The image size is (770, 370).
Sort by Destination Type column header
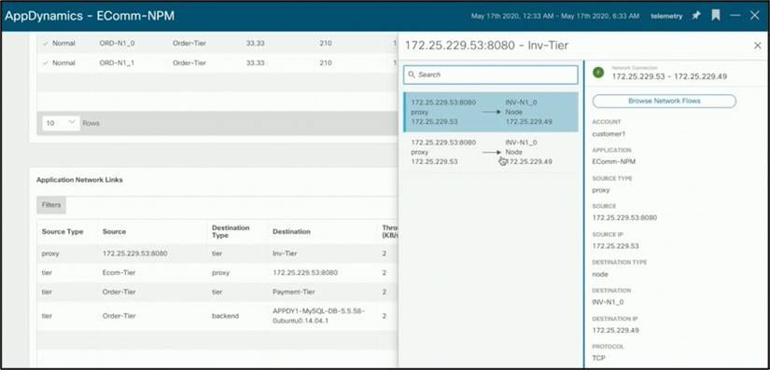point(231,231)
